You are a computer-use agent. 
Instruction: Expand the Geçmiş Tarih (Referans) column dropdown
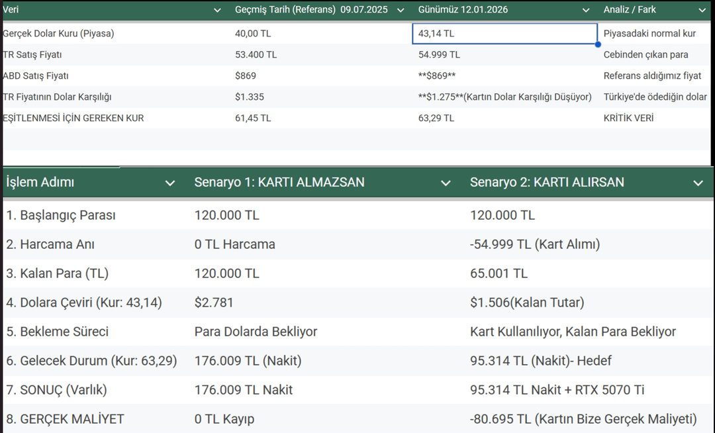point(401,11)
